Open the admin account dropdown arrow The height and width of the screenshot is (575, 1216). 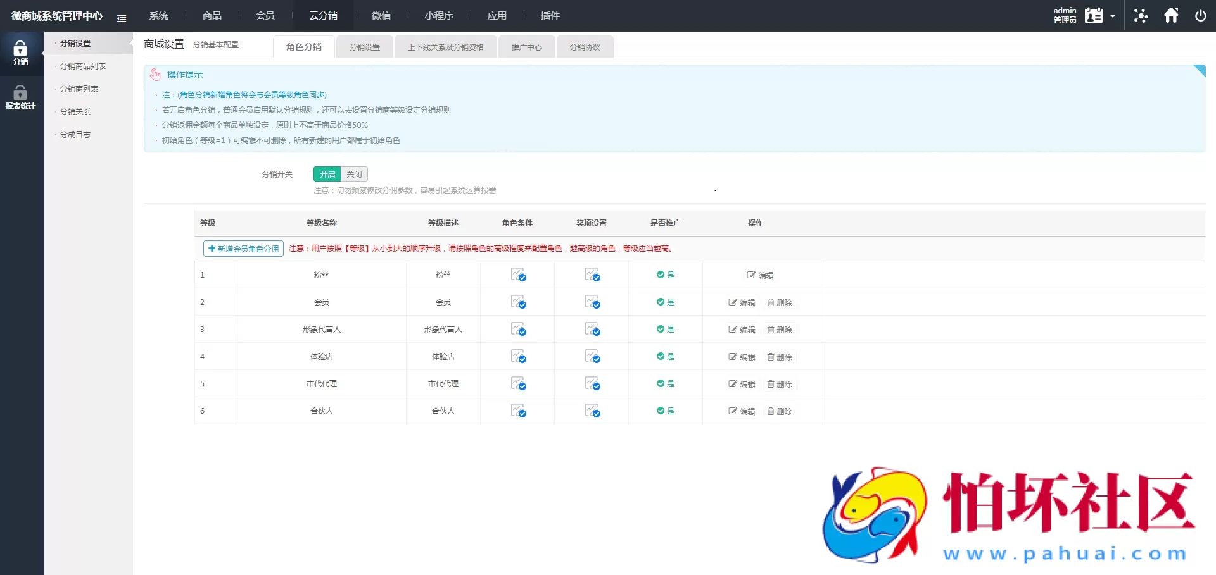[x=1113, y=16]
